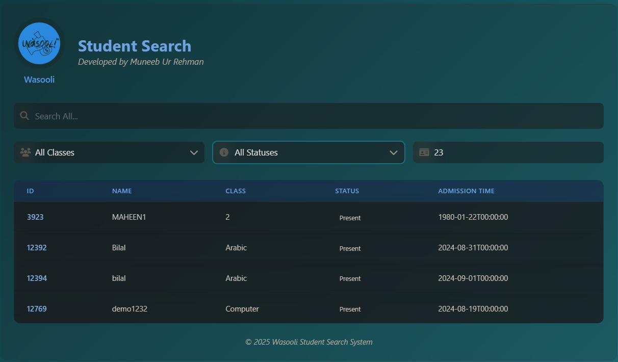Open the All Classes dropdown
The image size is (618, 362).
(x=109, y=152)
